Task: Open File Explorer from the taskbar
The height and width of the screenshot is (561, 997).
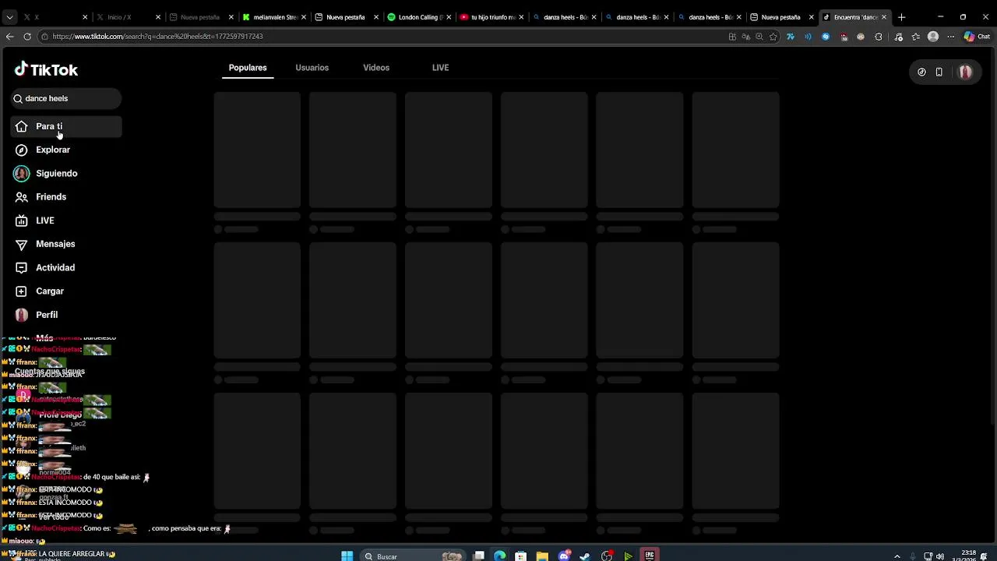Action: coord(542,556)
